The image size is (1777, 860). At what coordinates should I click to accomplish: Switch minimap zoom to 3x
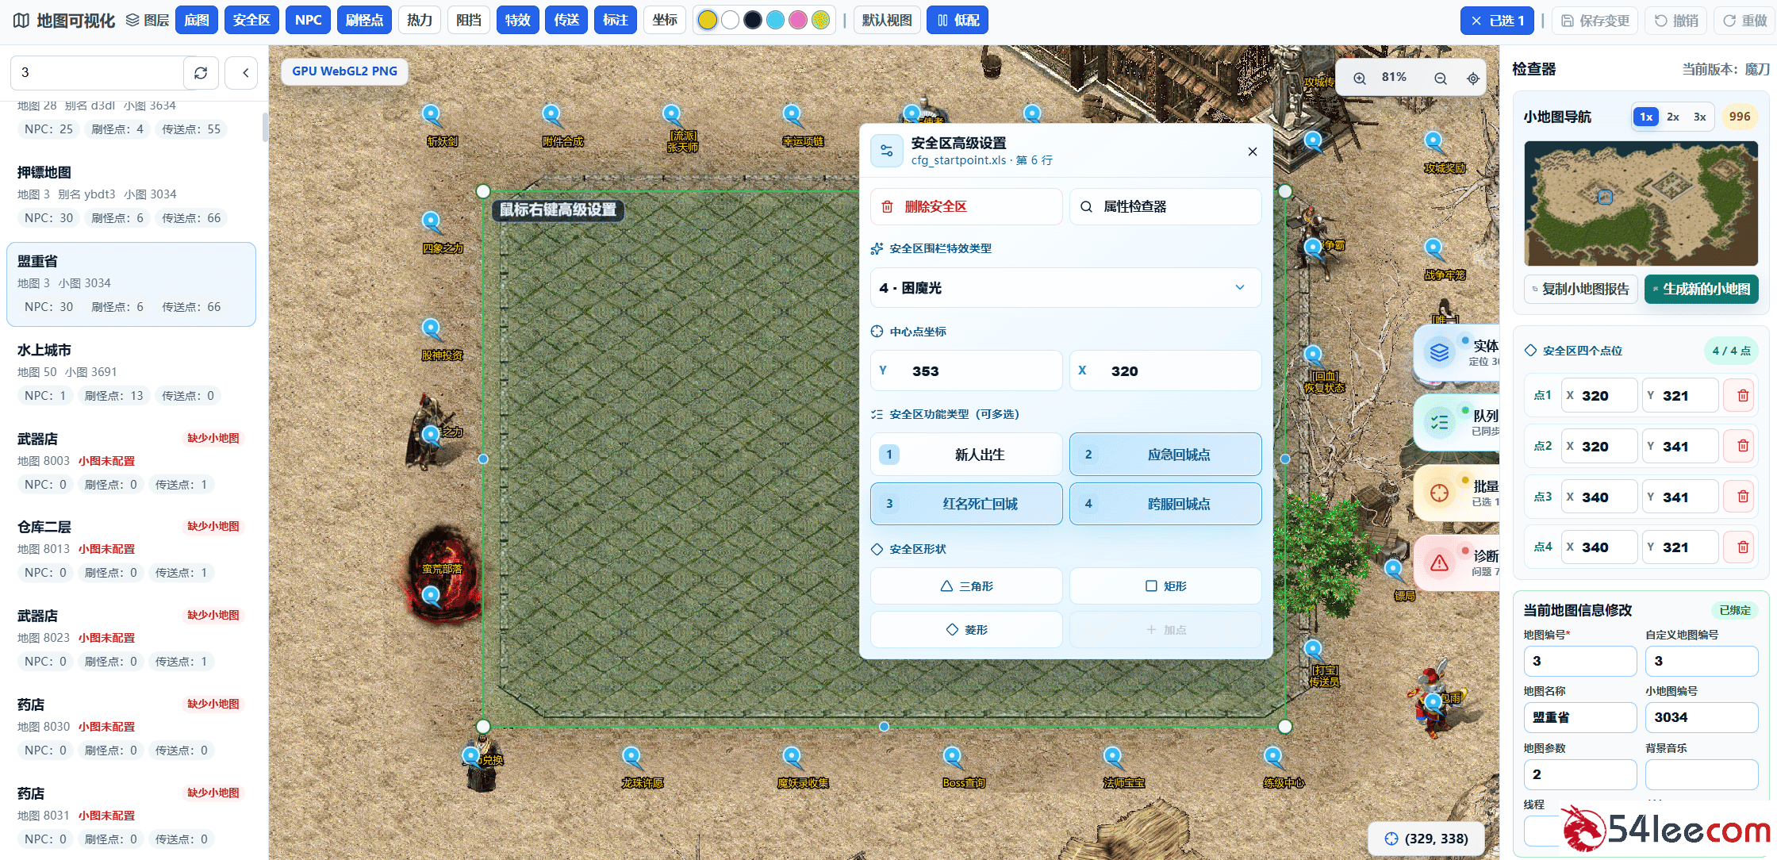tap(1700, 117)
